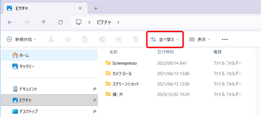
Task: Select the スクリーンショット folder name
Action: (126, 84)
